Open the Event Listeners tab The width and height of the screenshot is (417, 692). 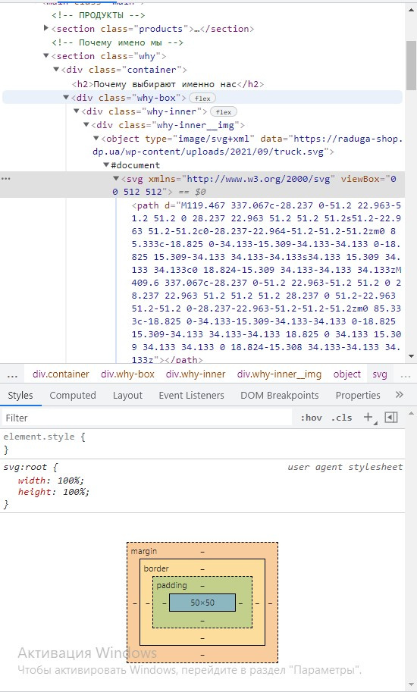[x=192, y=396]
